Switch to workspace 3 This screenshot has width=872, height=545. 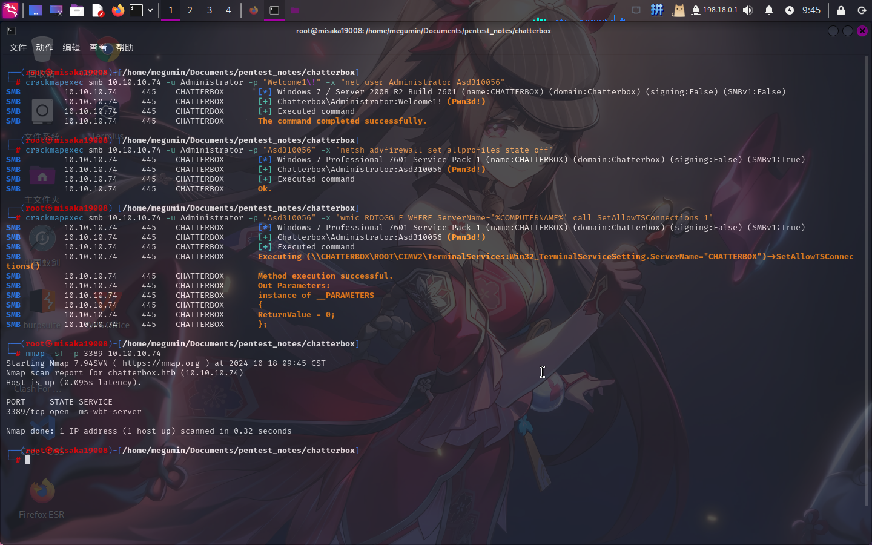[x=210, y=10]
